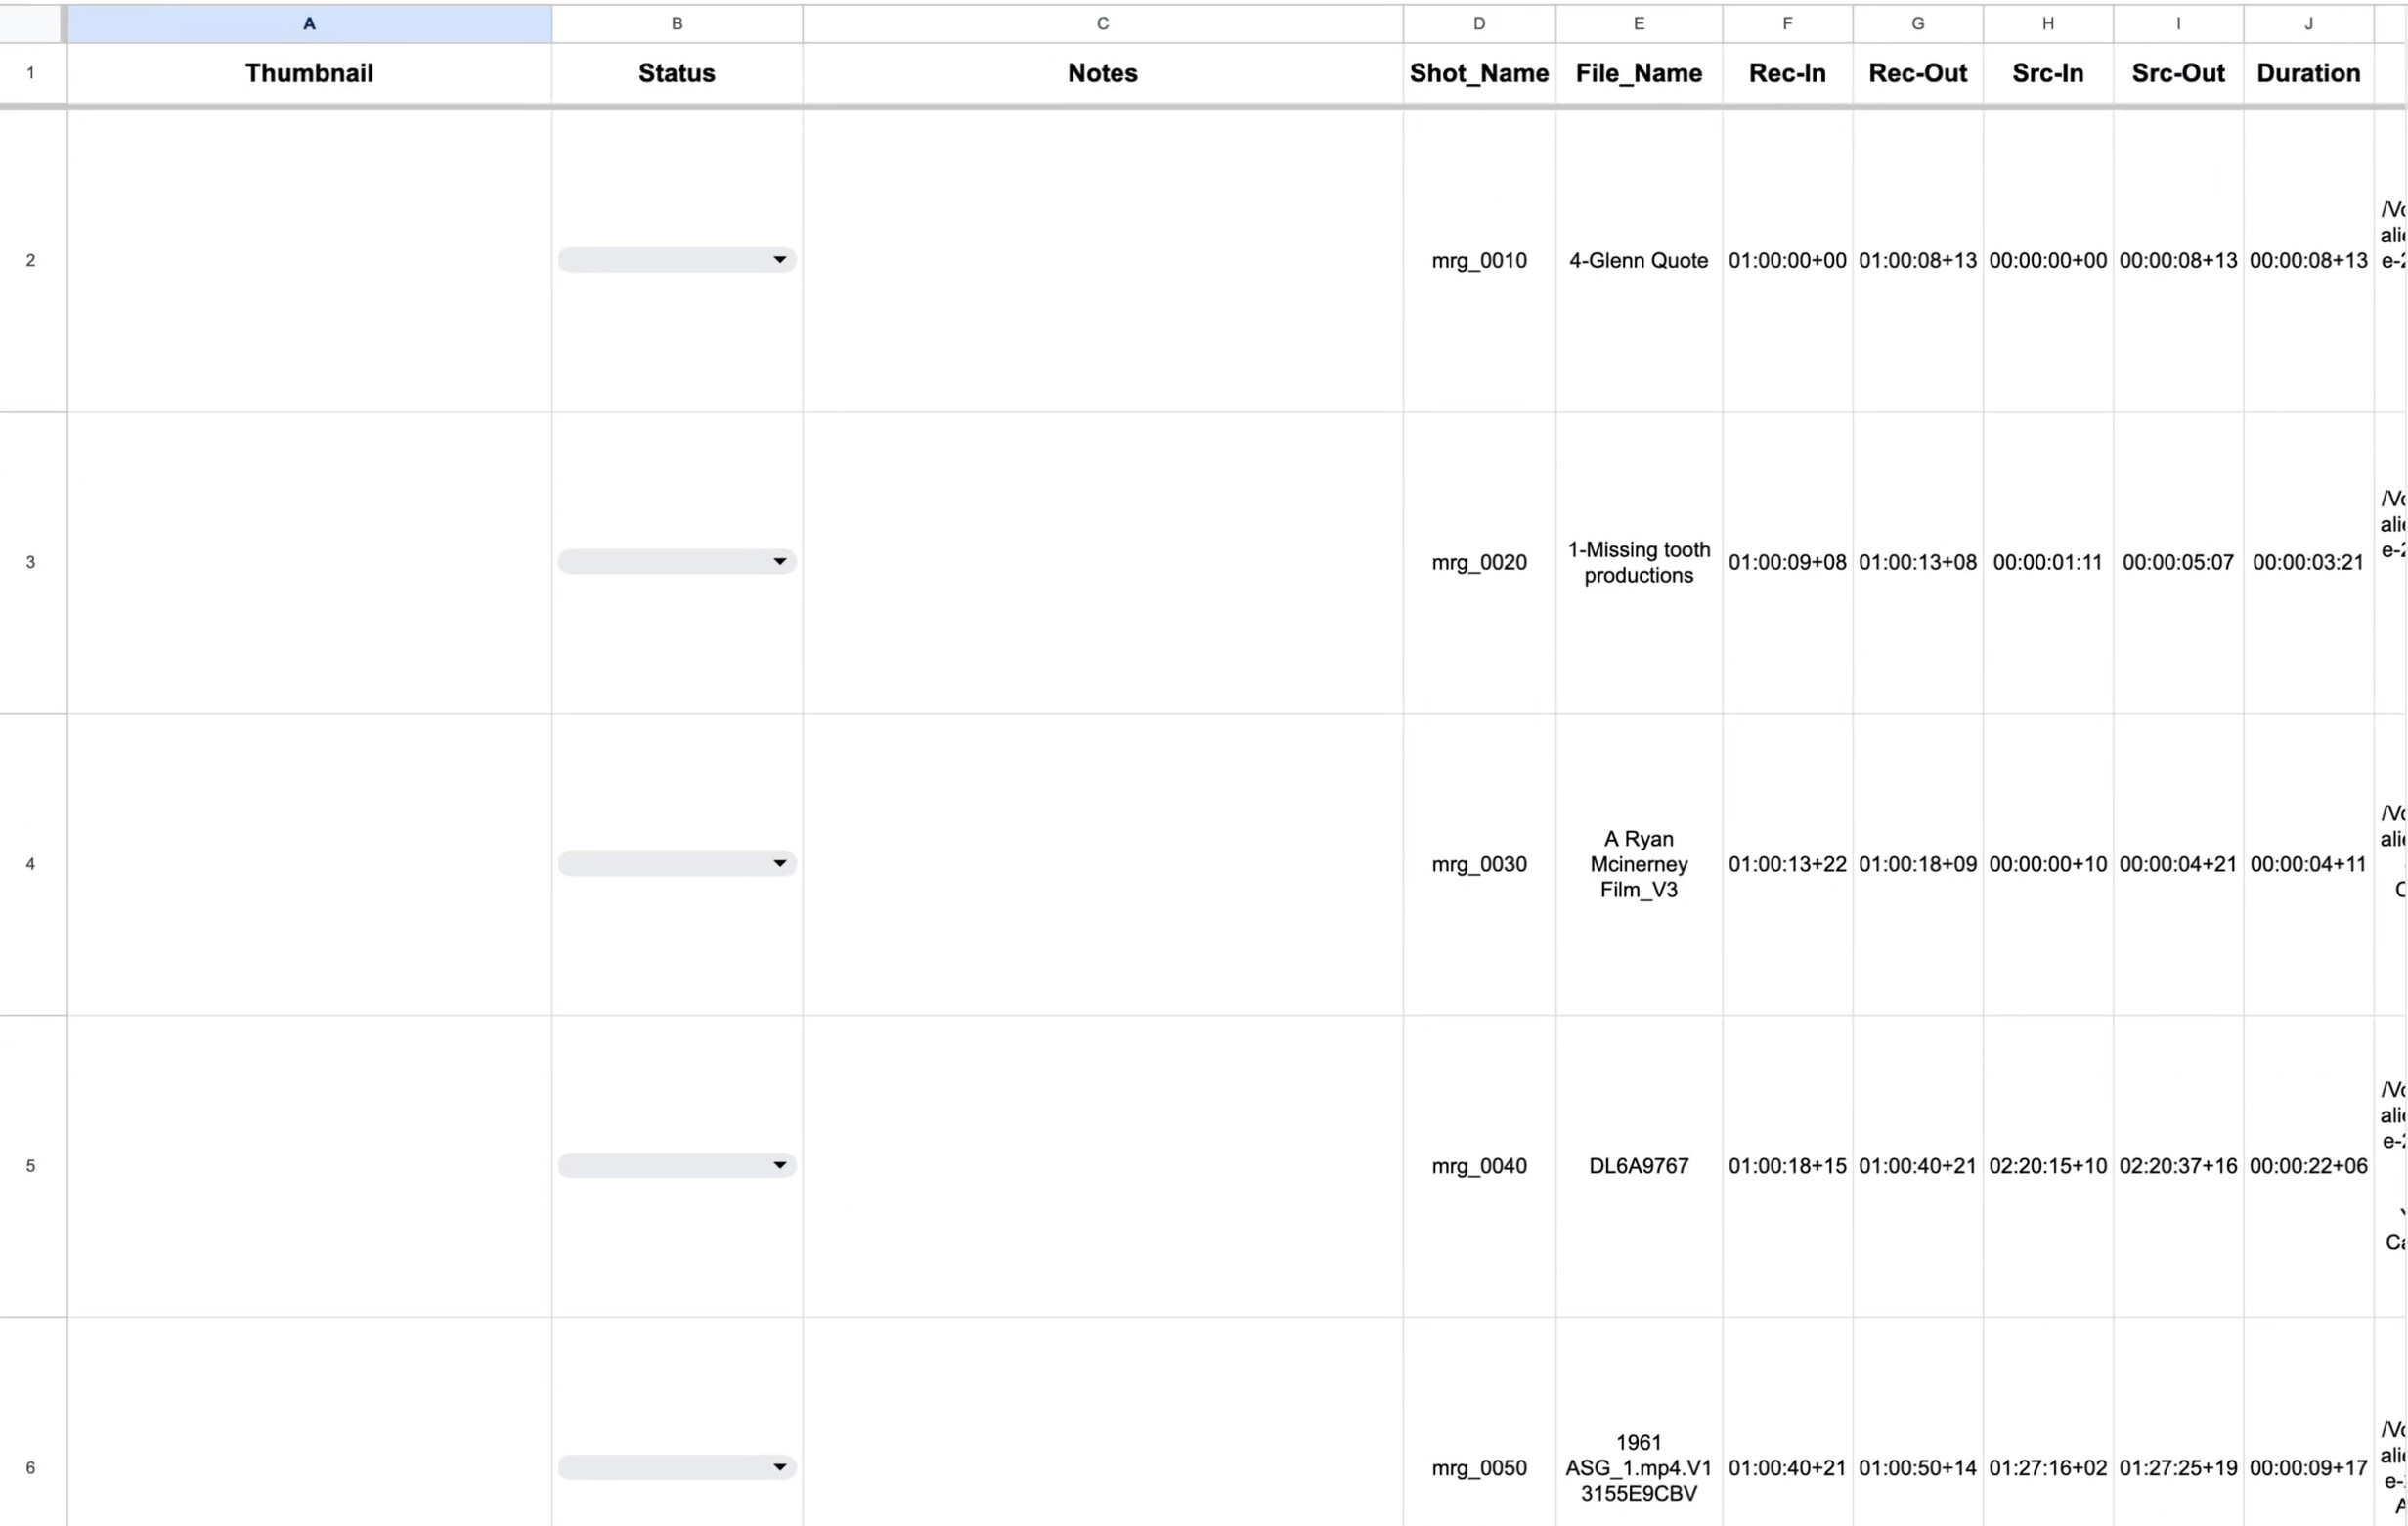Select the Shot_Name header cell

click(x=1478, y=73)
